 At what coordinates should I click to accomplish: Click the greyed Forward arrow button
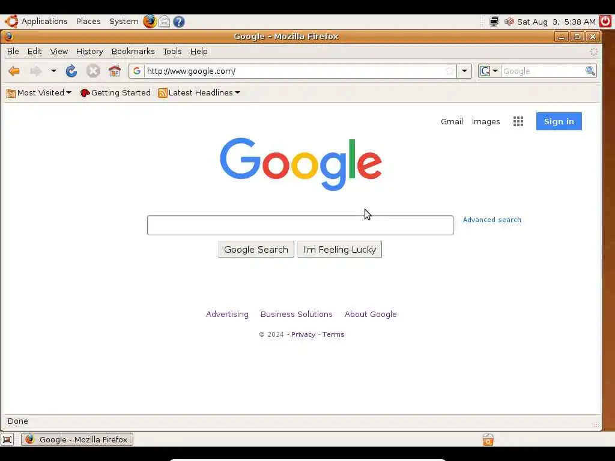(36, 71)
